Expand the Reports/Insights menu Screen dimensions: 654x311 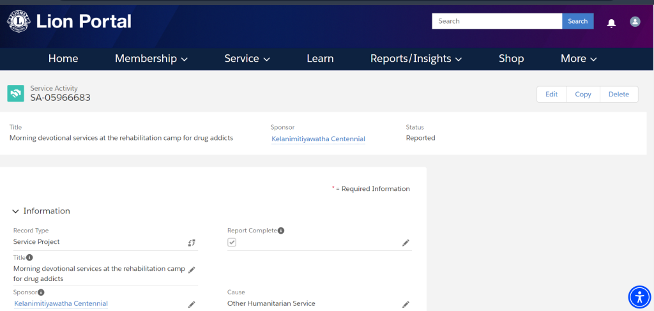click(416, 59)
